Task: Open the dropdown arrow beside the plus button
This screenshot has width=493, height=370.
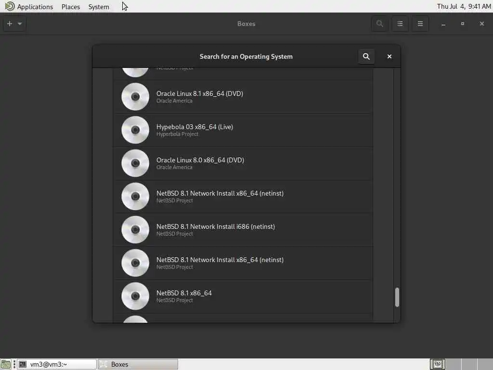Action: click(20, 24)
